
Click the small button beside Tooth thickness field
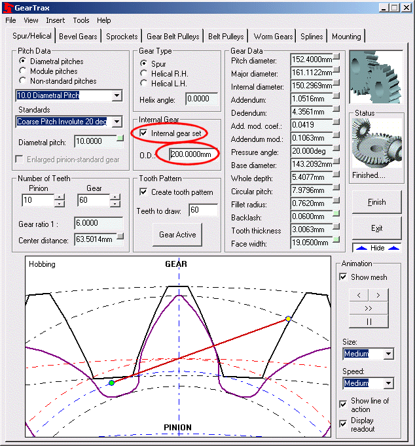coord(336,227)
